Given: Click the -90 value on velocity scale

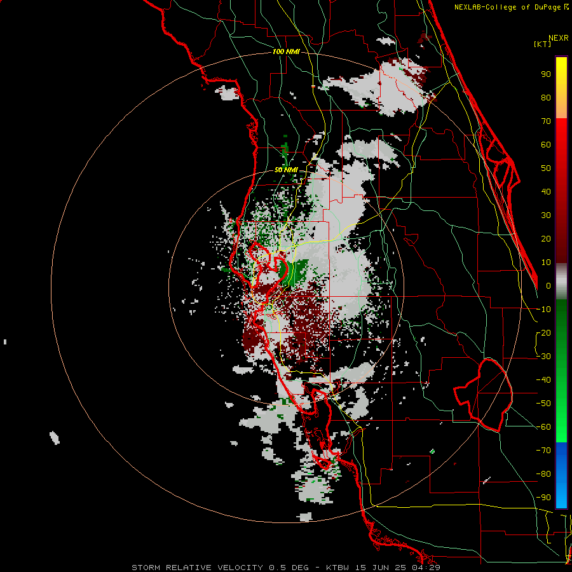Looking at the screenshot, I should [543, 498].
